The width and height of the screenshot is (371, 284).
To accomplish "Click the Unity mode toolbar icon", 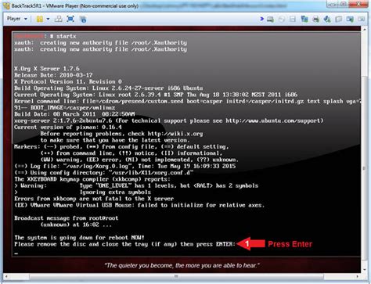I will 83,19.
